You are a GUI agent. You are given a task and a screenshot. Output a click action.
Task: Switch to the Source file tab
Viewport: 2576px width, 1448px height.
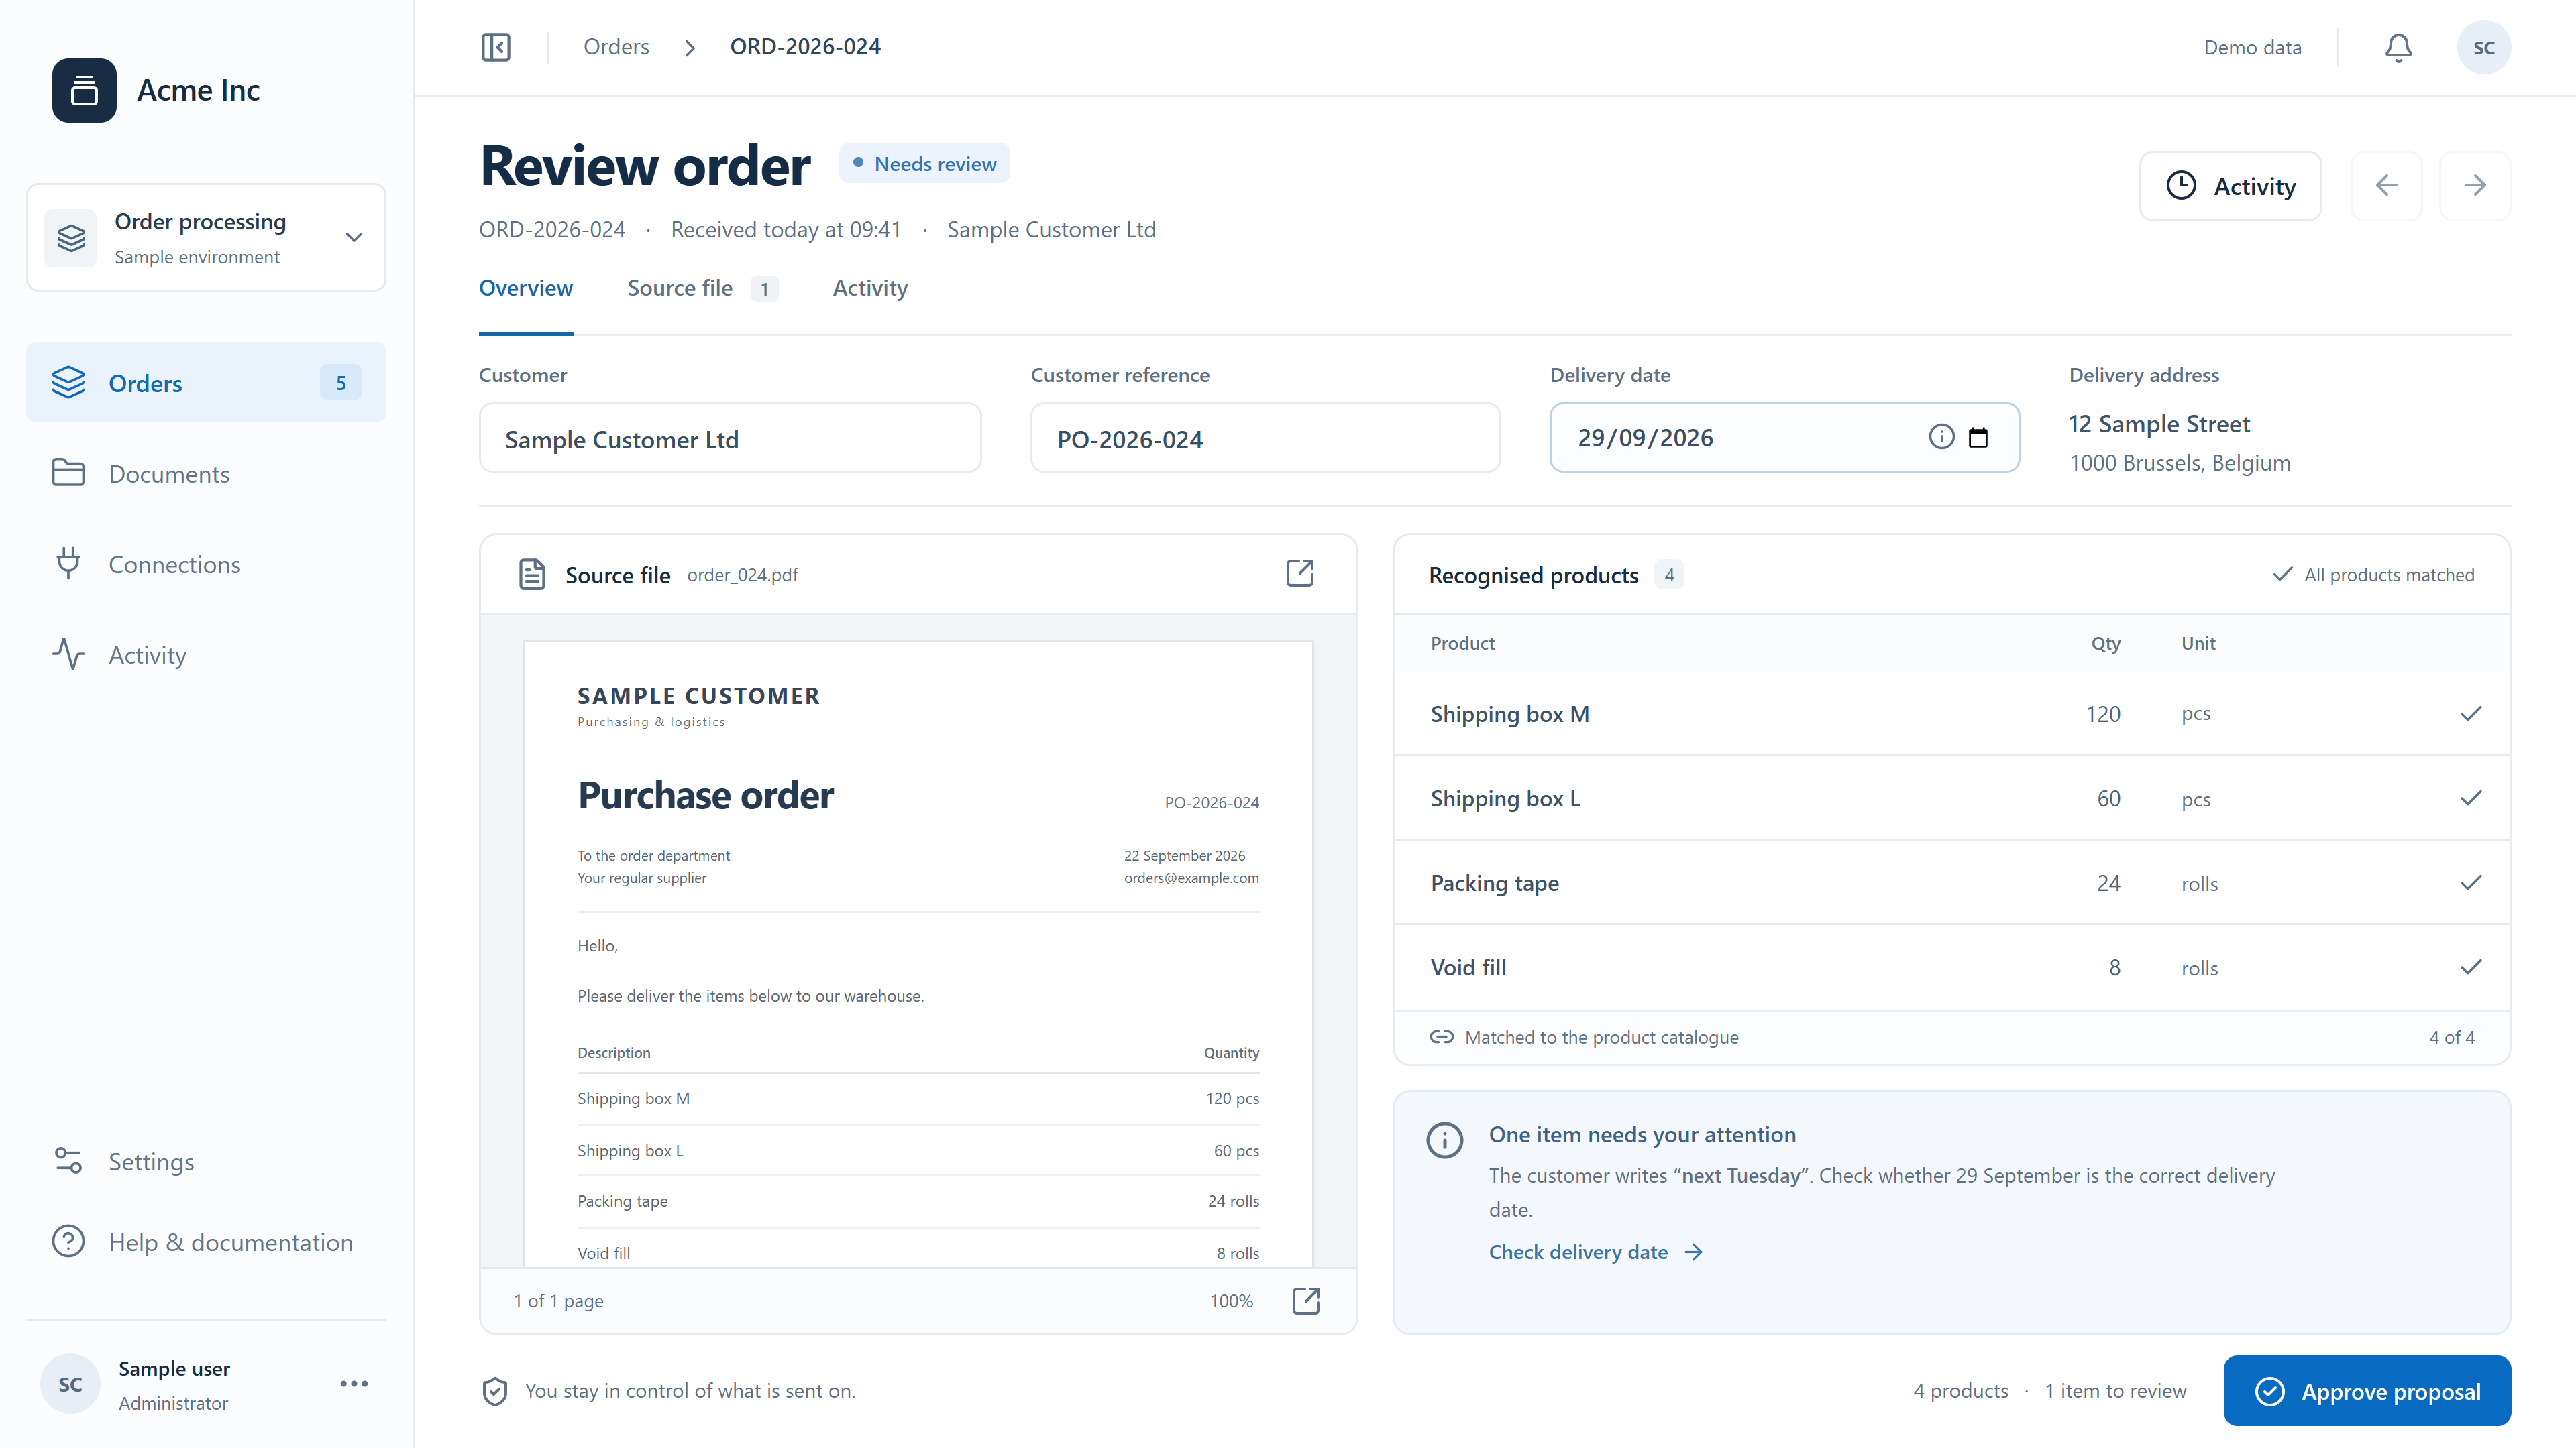click(702, 289)
